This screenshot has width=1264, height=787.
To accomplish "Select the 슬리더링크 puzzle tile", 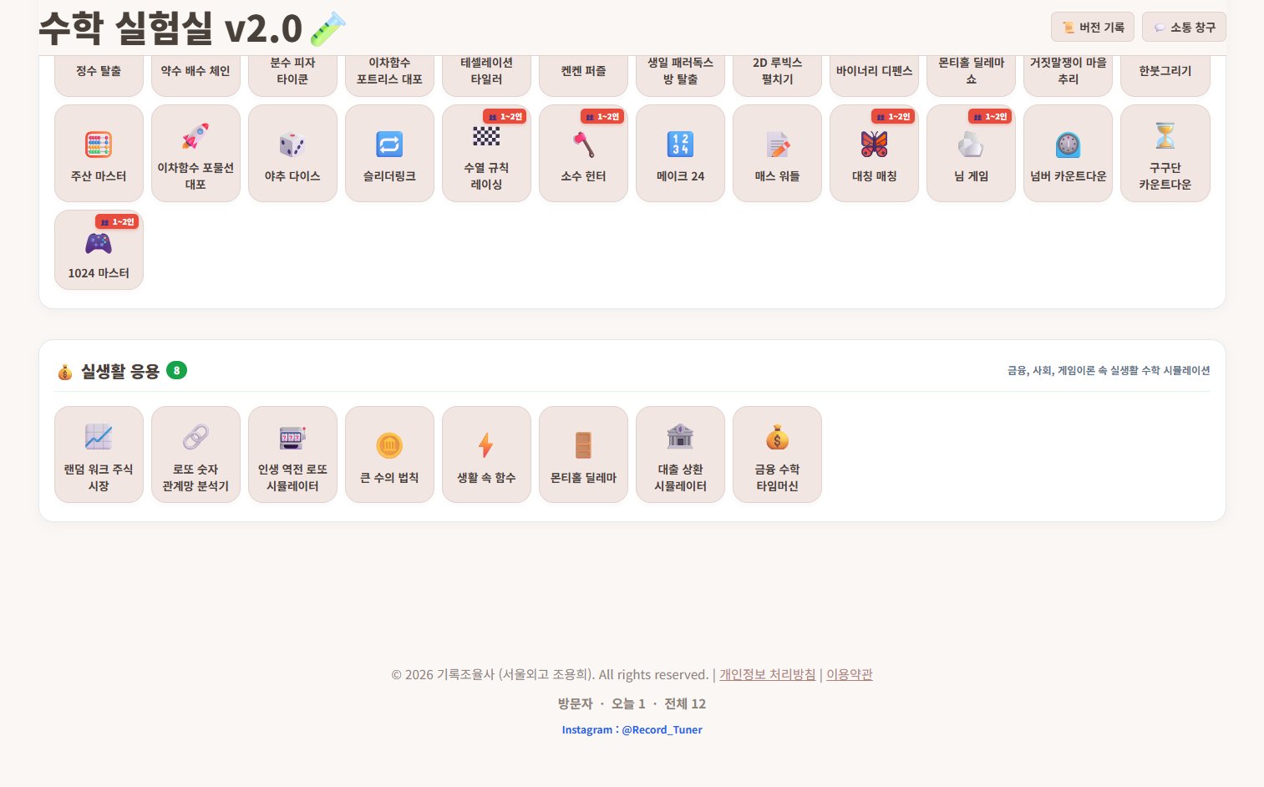I will 389,154.
